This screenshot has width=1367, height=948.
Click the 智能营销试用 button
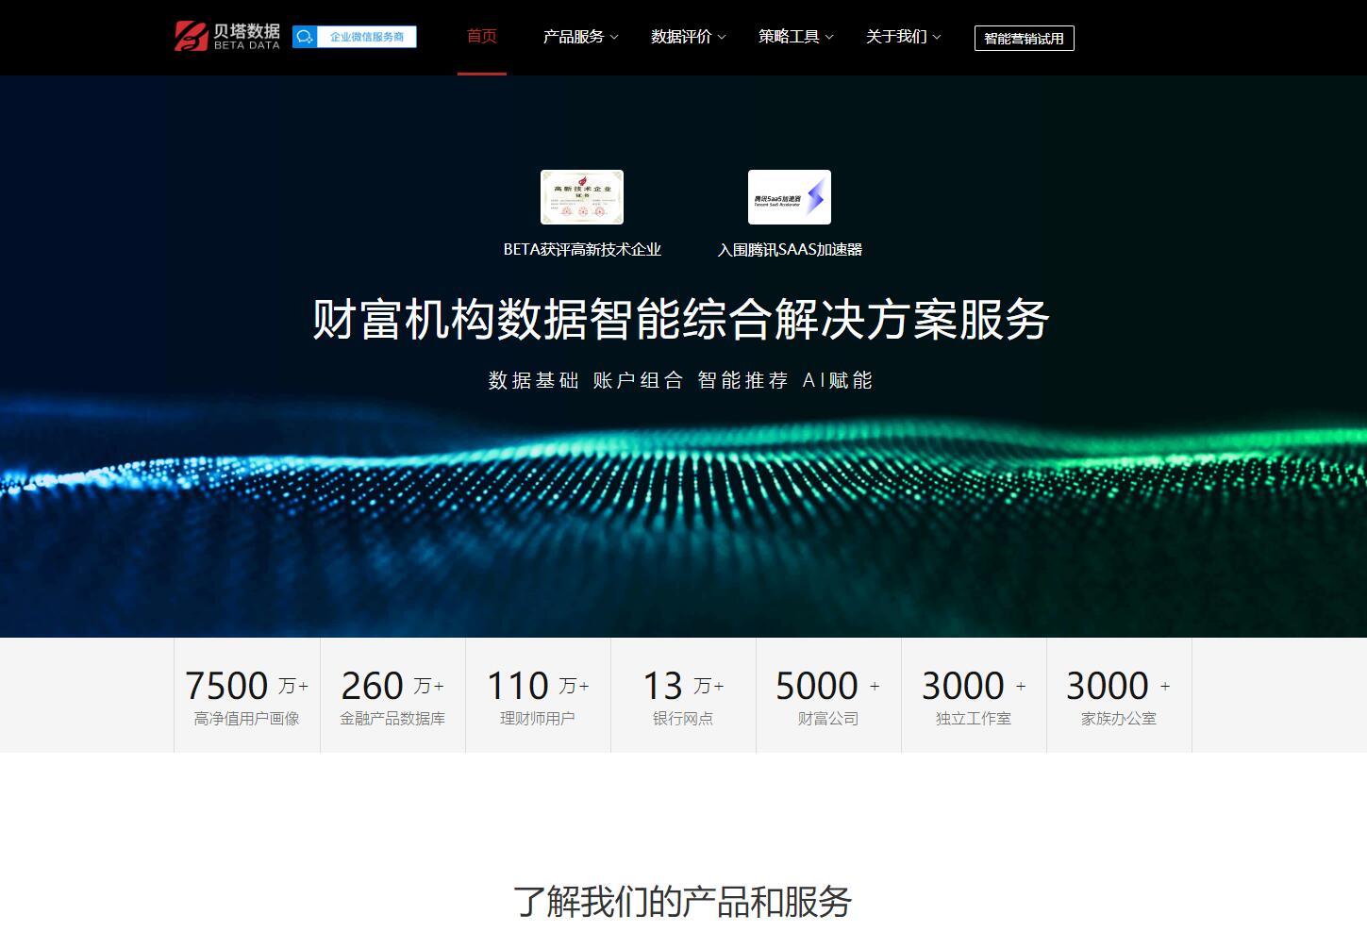[1025, 38]
